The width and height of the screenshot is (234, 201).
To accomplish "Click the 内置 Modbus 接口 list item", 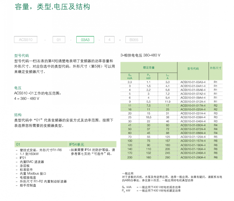I will pos(31,174).
